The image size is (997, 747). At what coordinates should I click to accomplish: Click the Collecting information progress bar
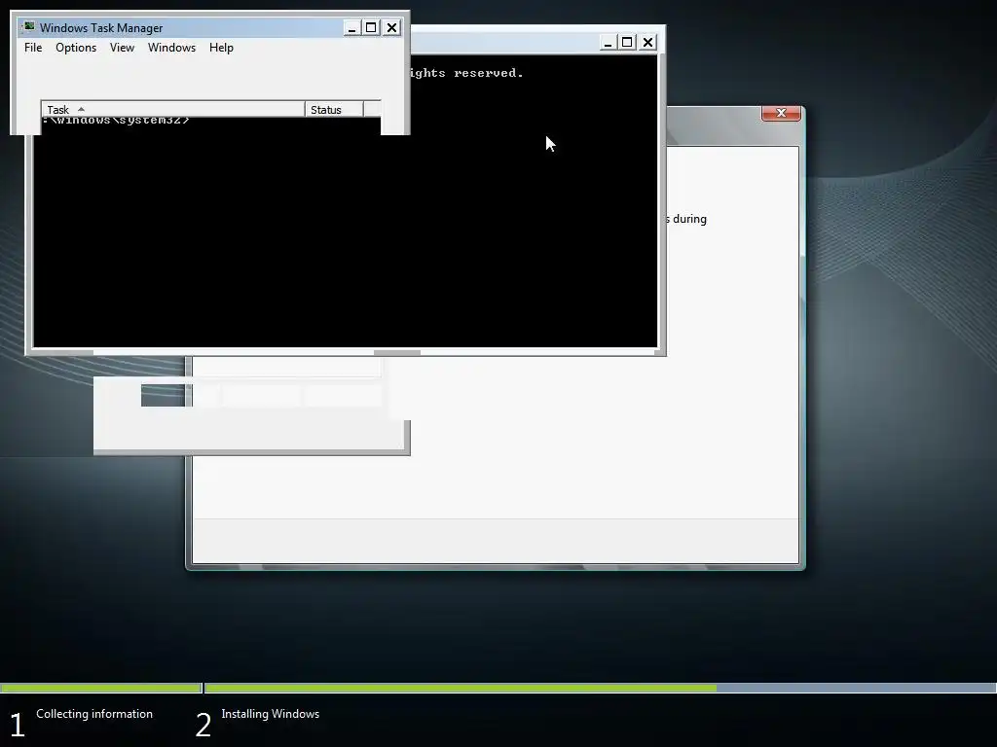coord(101,688)
